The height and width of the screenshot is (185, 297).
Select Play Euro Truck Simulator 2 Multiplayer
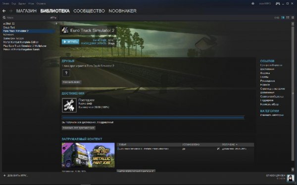pyautogui.click(x=25, y=46)
